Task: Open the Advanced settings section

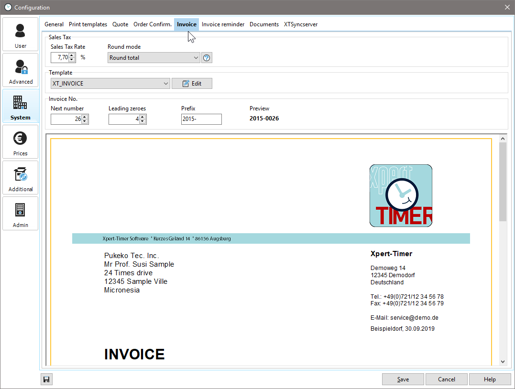Action: (x=21, y=70)
